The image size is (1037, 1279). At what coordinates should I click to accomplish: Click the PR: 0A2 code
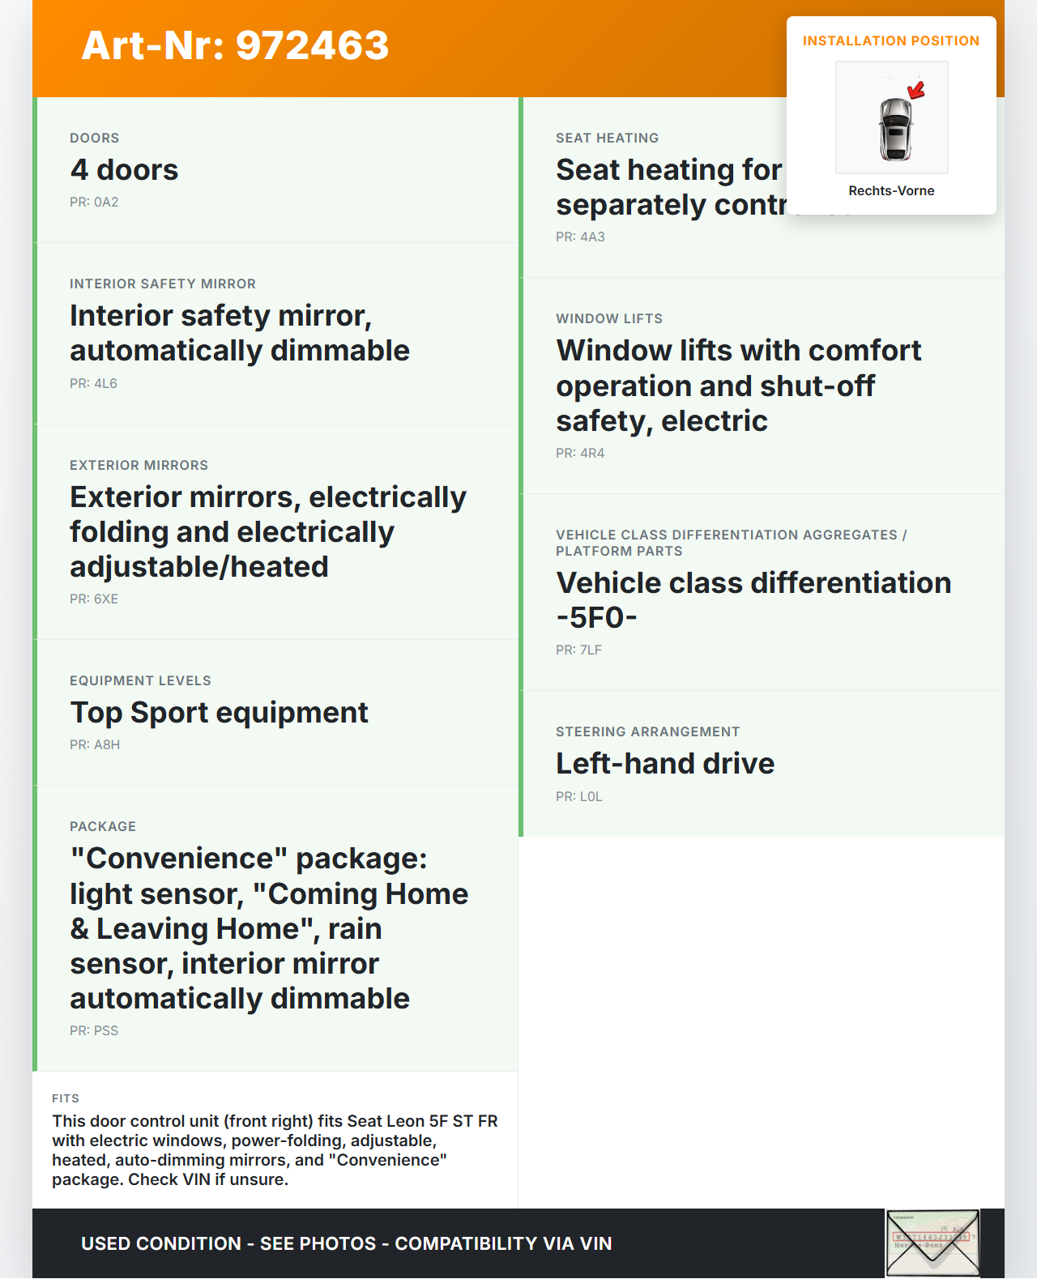[94, 202]
